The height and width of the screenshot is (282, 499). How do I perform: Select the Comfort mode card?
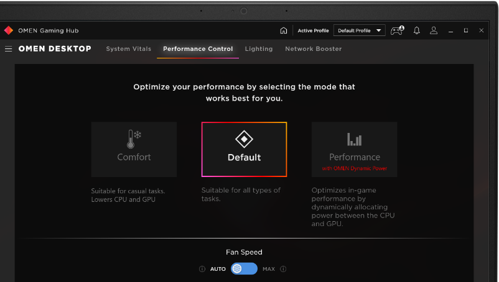click(134, 149)
